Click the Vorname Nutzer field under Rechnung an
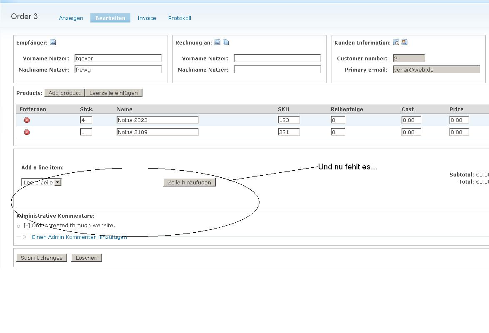This screenshot has width=489, height=333. coord(277,58)
